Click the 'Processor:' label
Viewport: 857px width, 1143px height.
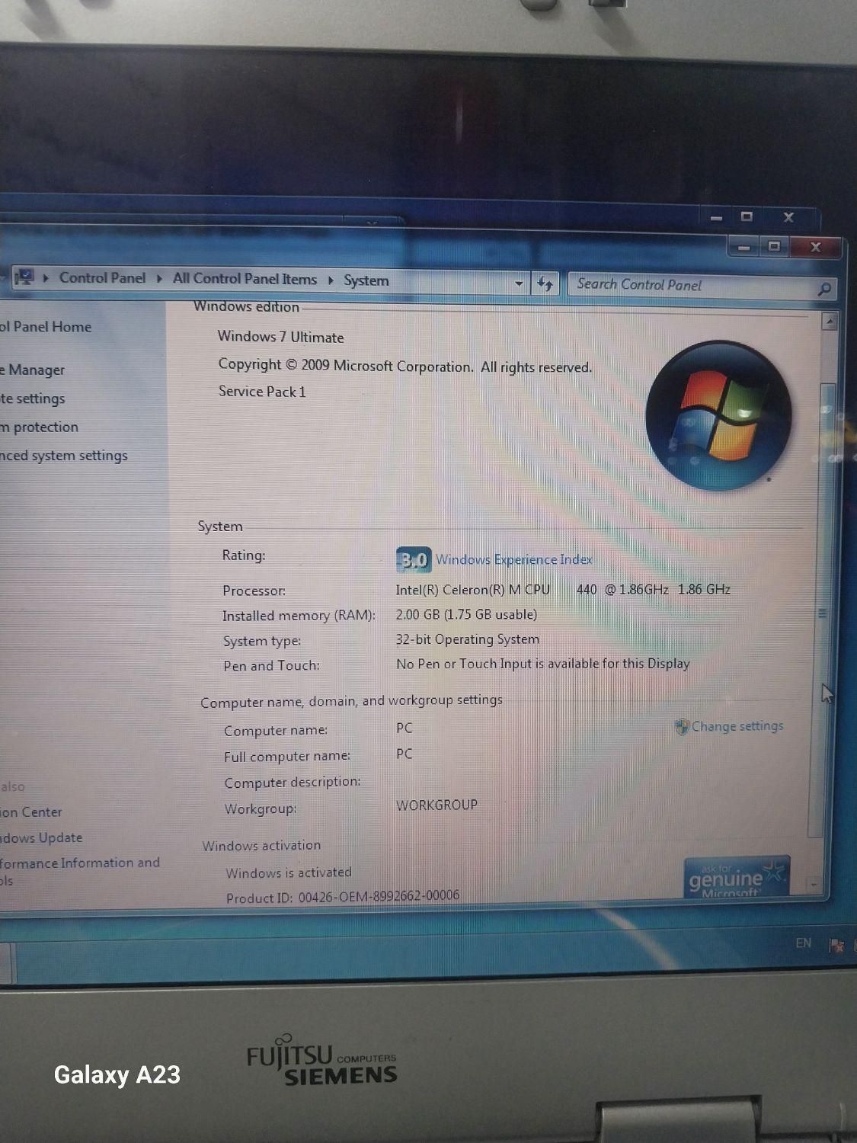[254, 591]
